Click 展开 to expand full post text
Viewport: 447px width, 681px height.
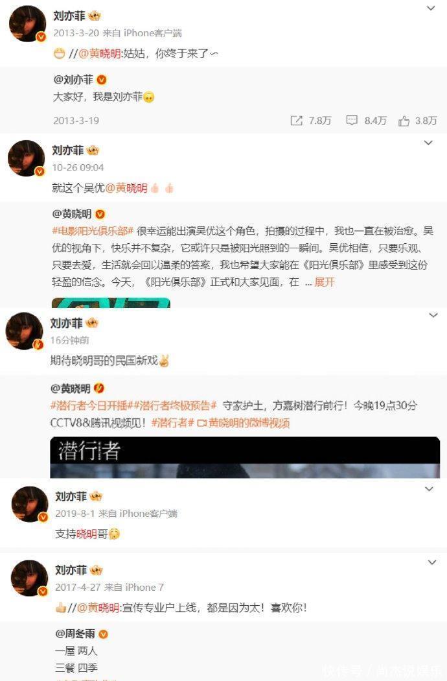(x=325, y=282)
